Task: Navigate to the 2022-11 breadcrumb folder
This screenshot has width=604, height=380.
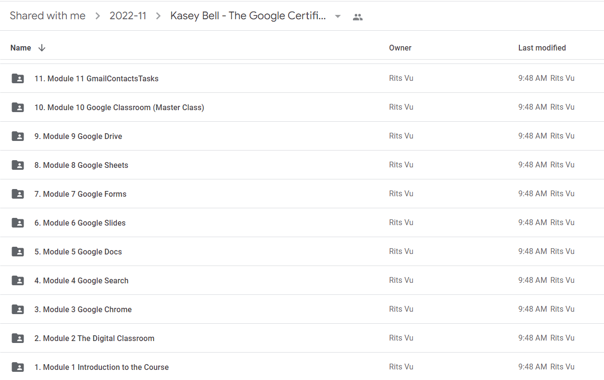Action: click(x=128, y=16)
